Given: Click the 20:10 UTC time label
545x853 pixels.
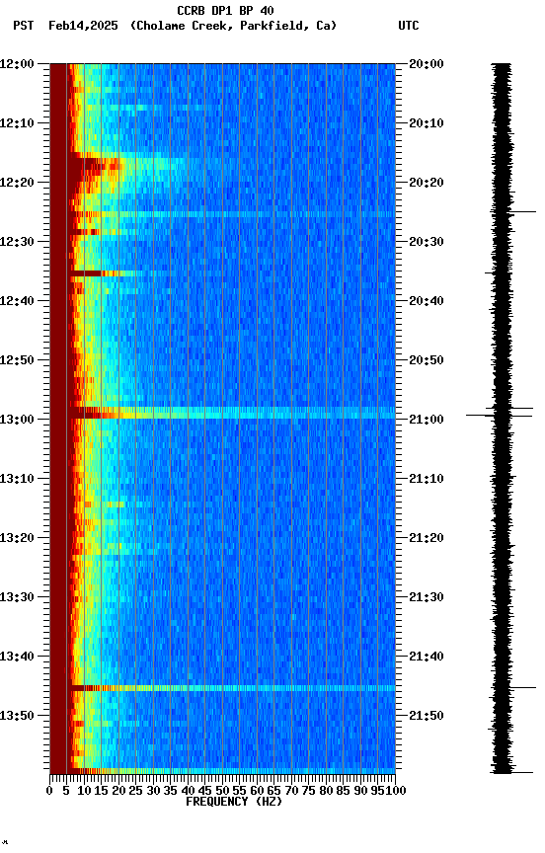Looking at the screenshot, I should coord(427,123).
